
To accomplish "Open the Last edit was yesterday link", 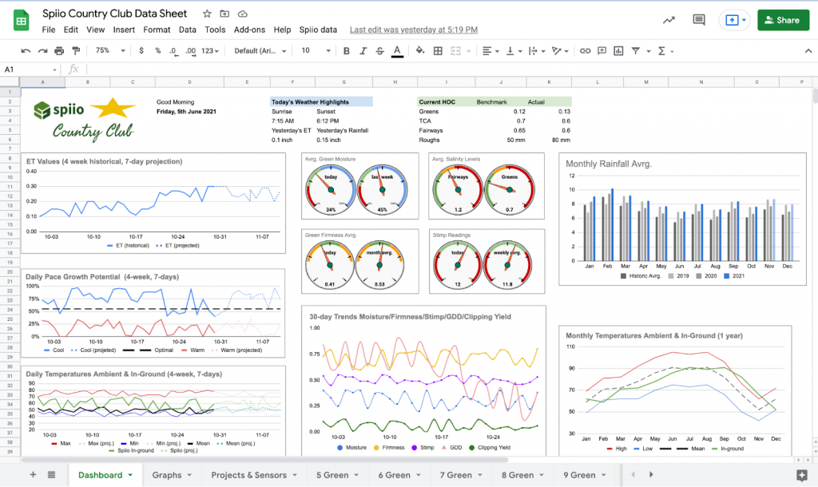I will coord(414,30).
